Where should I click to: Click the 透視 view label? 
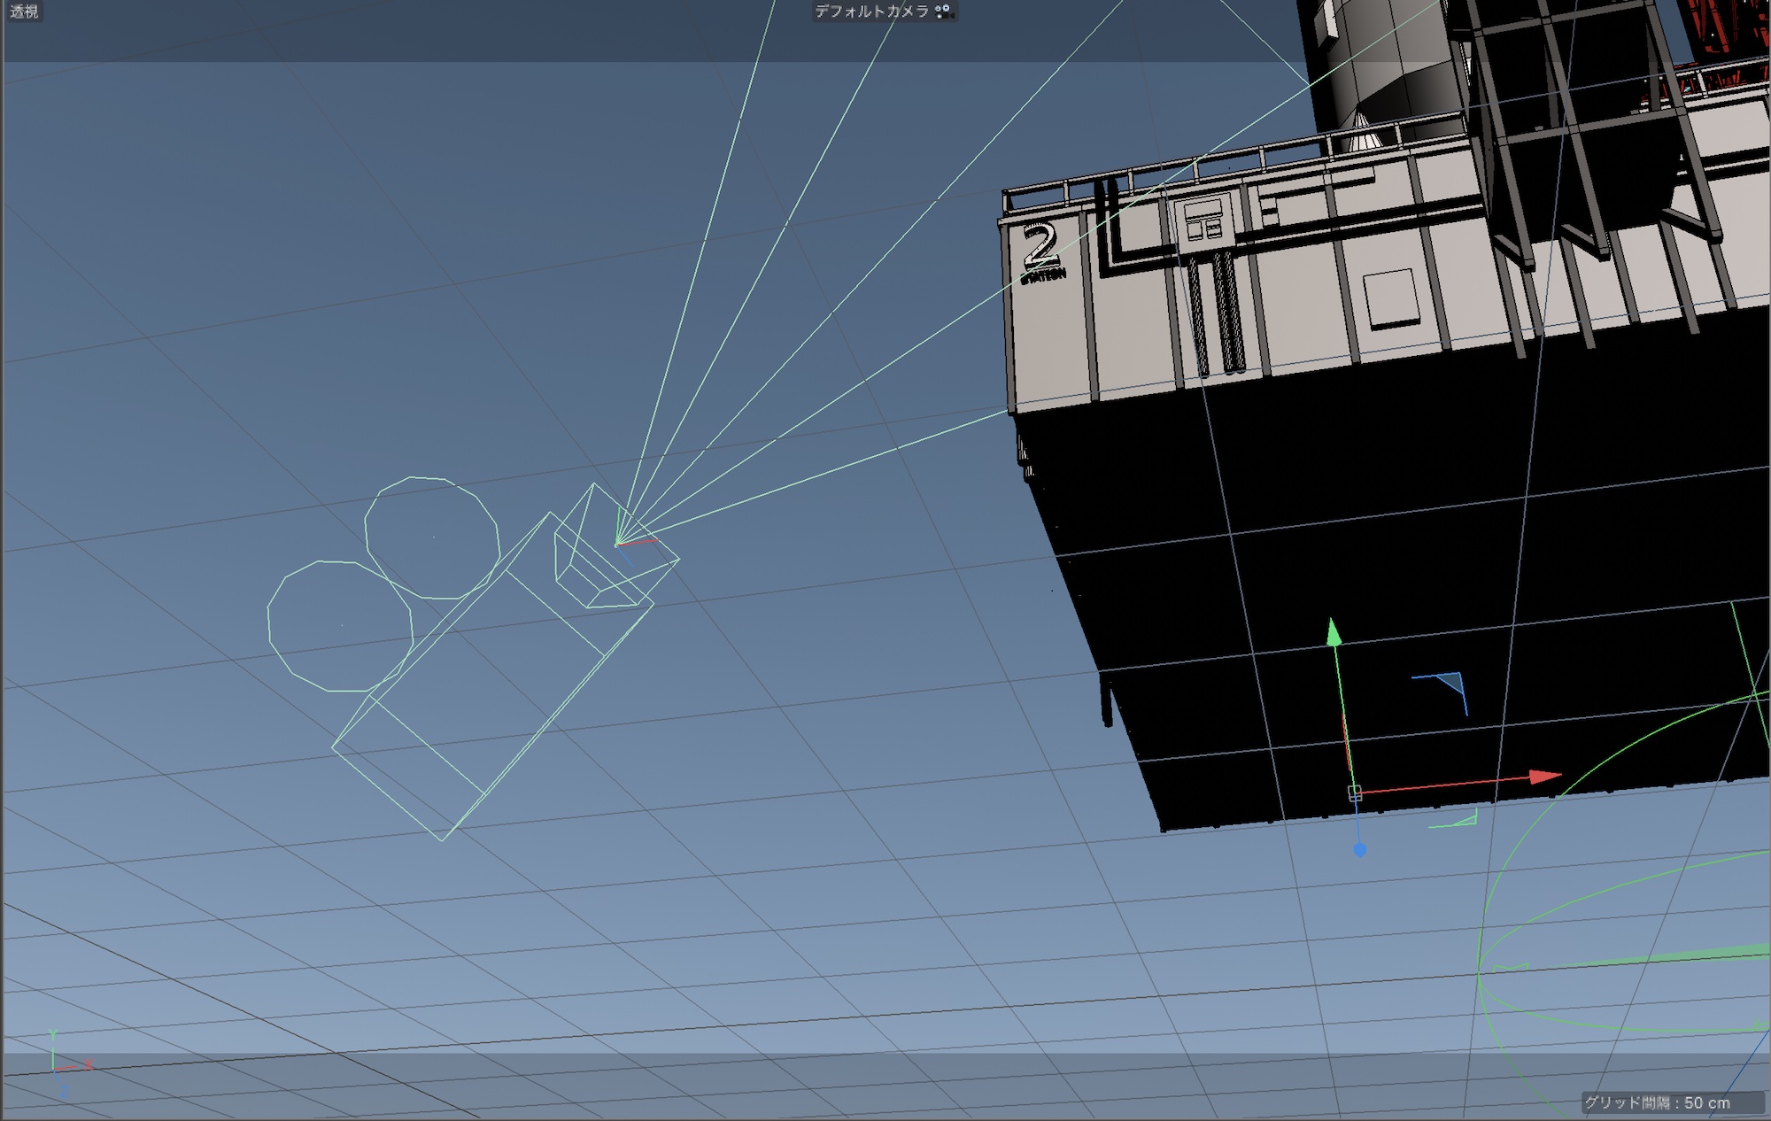pos(24,12)
